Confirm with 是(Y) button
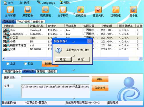 click(x=63, y=59)
